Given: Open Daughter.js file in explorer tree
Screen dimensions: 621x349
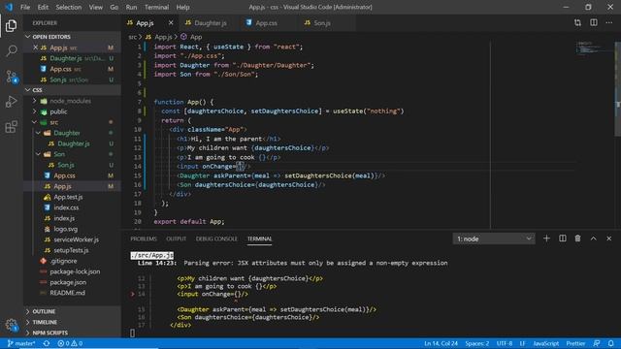Looking at the screenshot, I should [74, 143].
